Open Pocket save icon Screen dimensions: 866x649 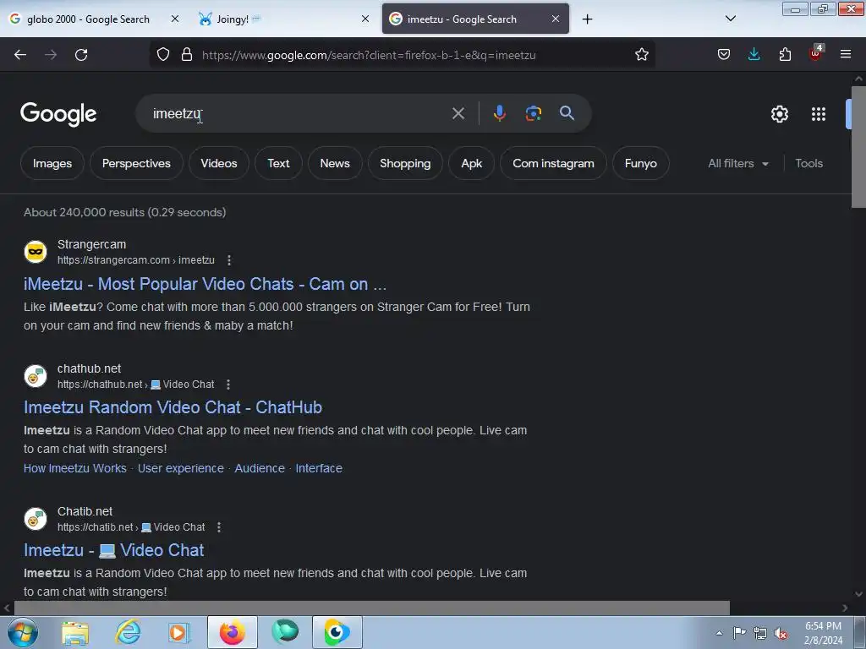tap(724, 55)
